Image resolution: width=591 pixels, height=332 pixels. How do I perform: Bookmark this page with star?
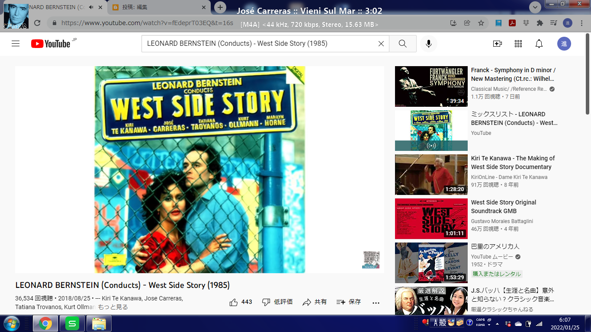coord(481,23)
